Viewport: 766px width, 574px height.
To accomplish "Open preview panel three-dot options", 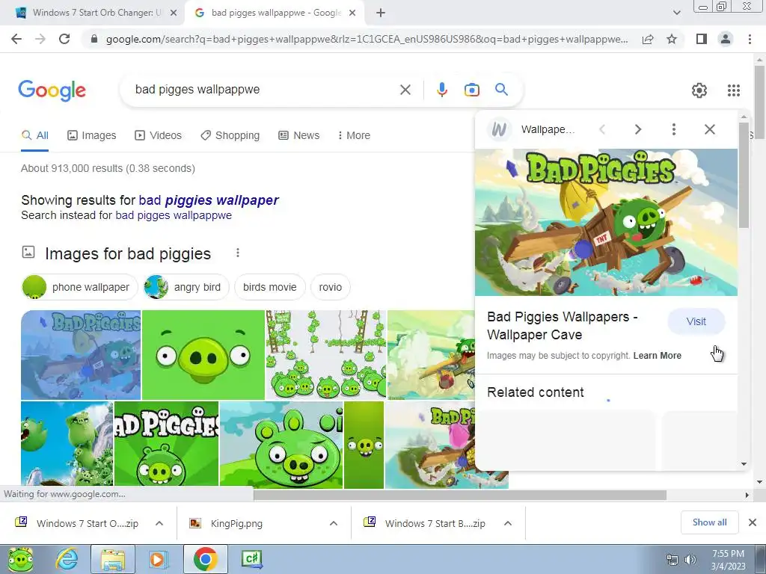I will tap(674, 129).
